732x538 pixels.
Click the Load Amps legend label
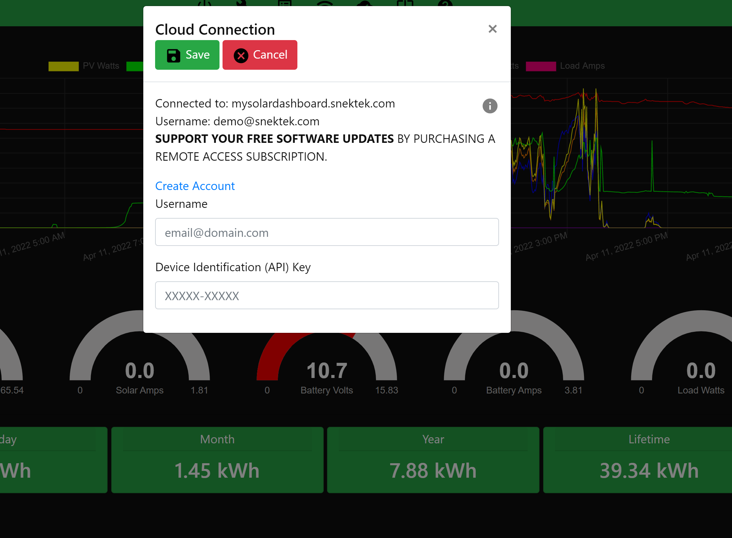[x=582, y=66]
